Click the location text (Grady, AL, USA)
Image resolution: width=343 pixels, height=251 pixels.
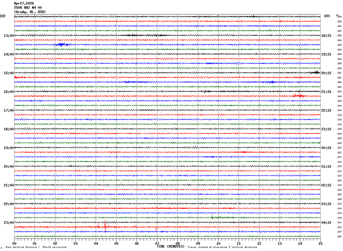pos(30,12)
